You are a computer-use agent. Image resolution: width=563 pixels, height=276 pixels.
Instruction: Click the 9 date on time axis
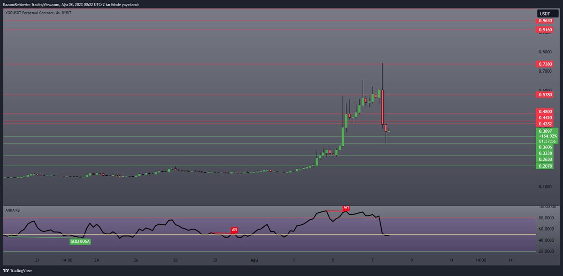pos(411,260)
